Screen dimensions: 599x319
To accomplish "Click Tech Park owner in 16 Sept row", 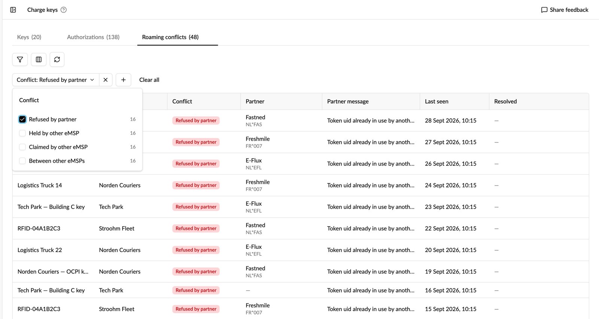I will (x=111, y=290).
